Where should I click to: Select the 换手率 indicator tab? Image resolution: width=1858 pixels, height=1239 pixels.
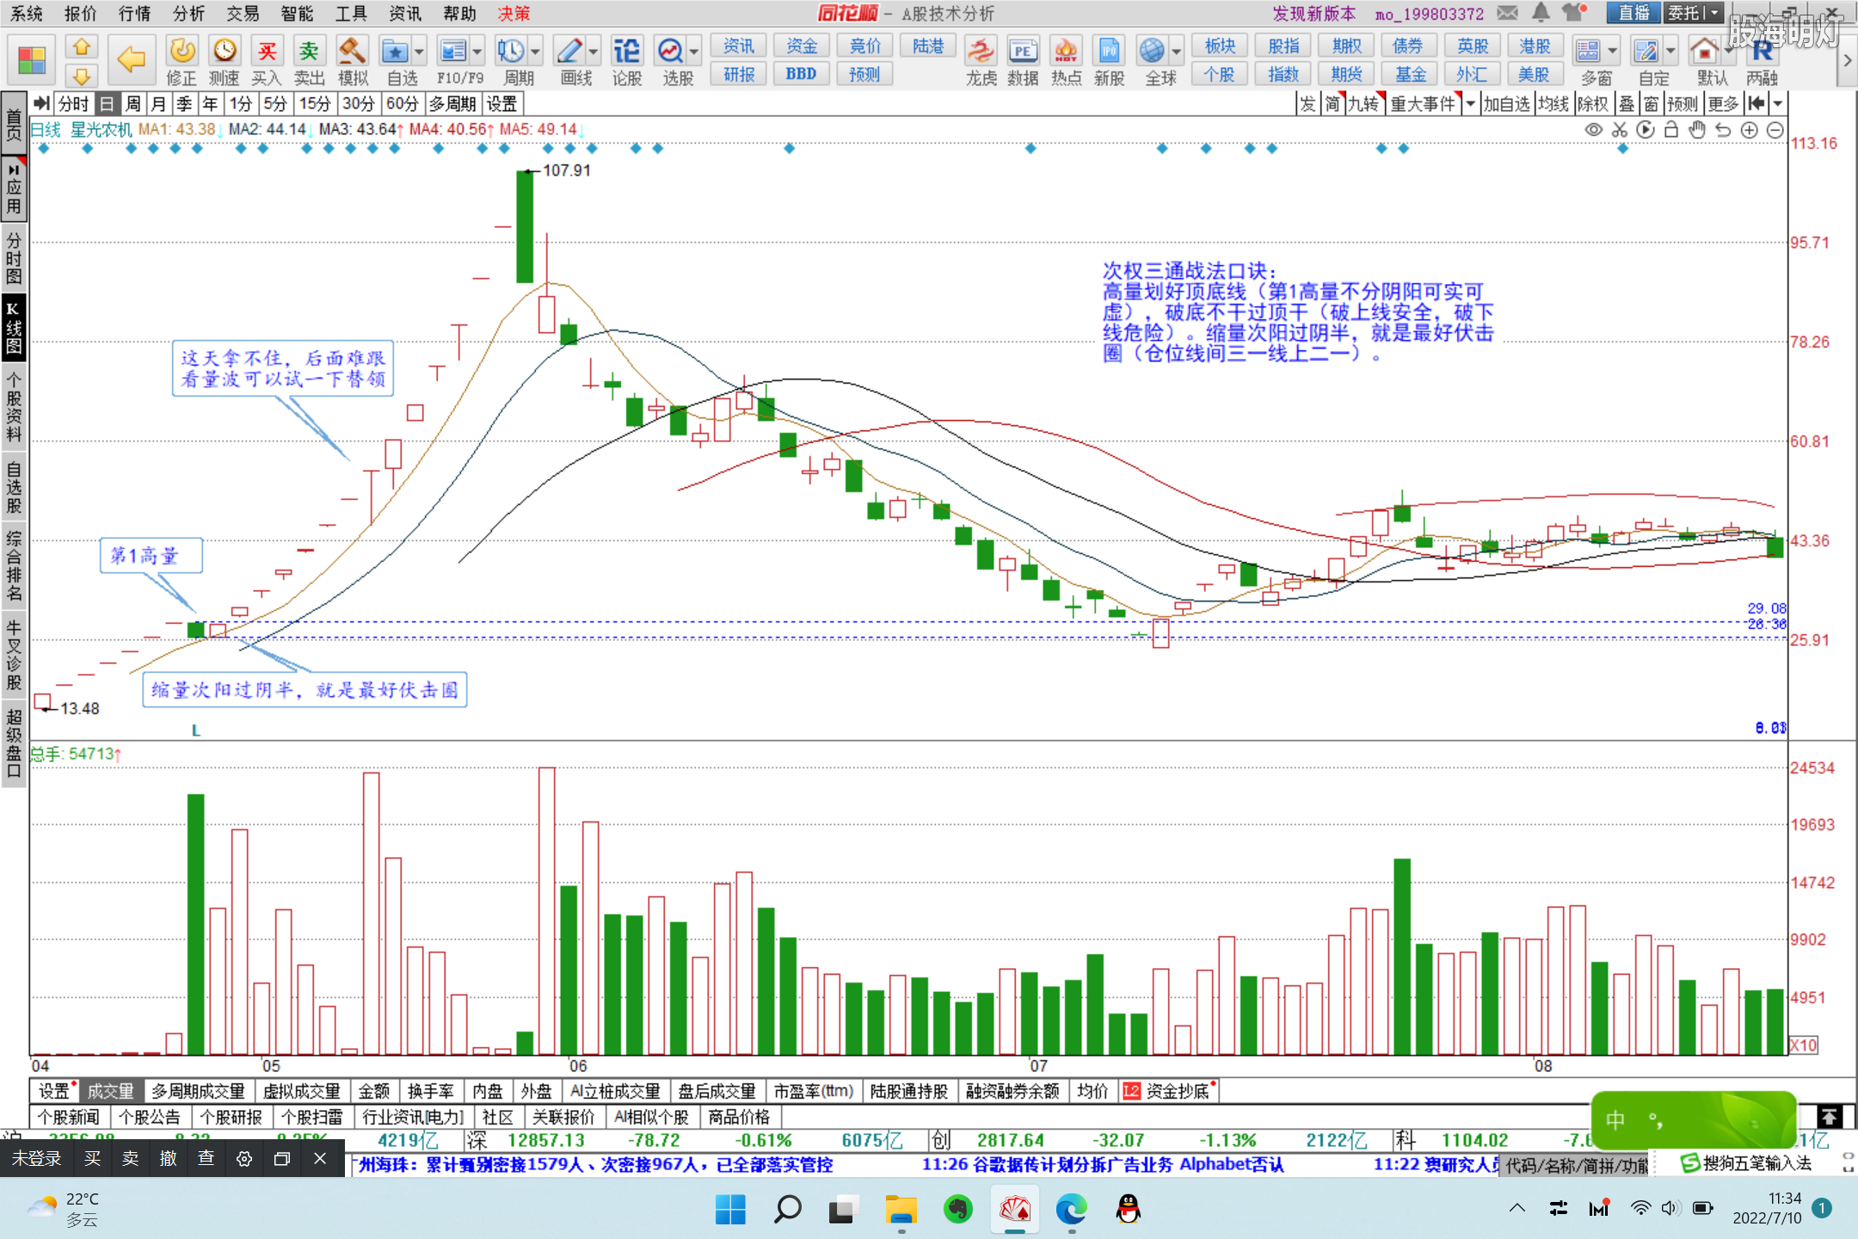pyautogui.click(x=431, y=1091)
